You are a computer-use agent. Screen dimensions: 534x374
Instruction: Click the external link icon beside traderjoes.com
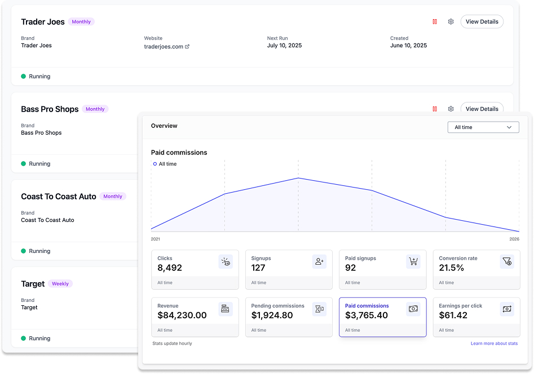pos(187,47)
